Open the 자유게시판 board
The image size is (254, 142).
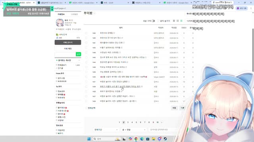point(62,111)
